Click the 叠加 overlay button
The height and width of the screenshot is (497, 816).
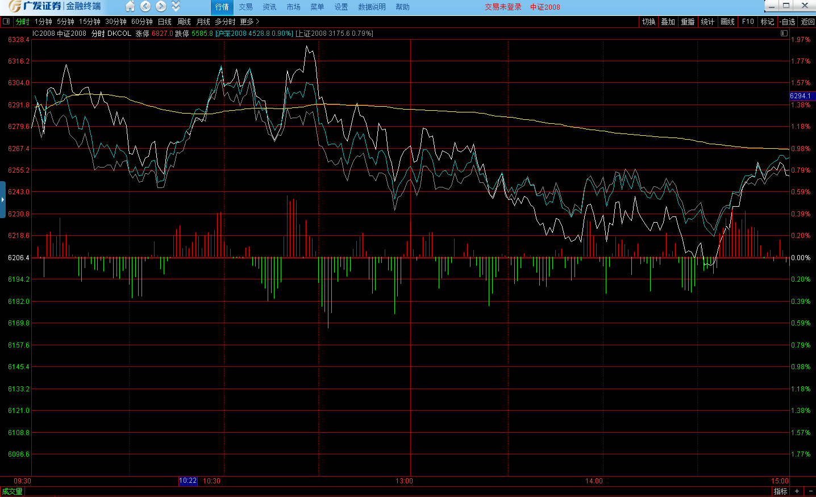tap(668, 22)
